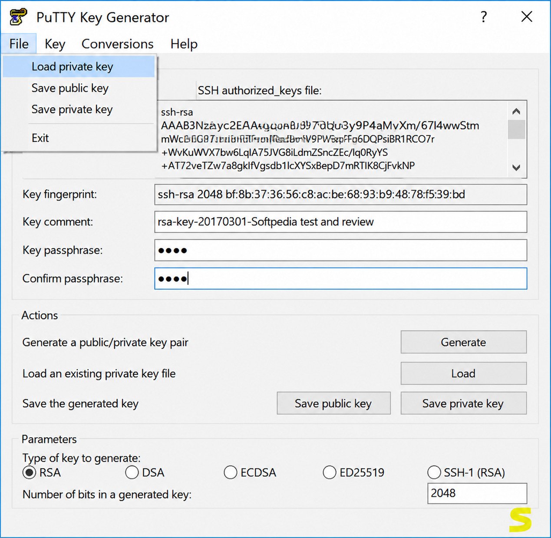
Task: Click the 'Confirm passphrase:' label
Action: [x=73, y=278]
